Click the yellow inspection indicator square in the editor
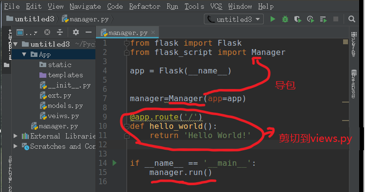Screen dimensions: 365x192 pos(346,42)
